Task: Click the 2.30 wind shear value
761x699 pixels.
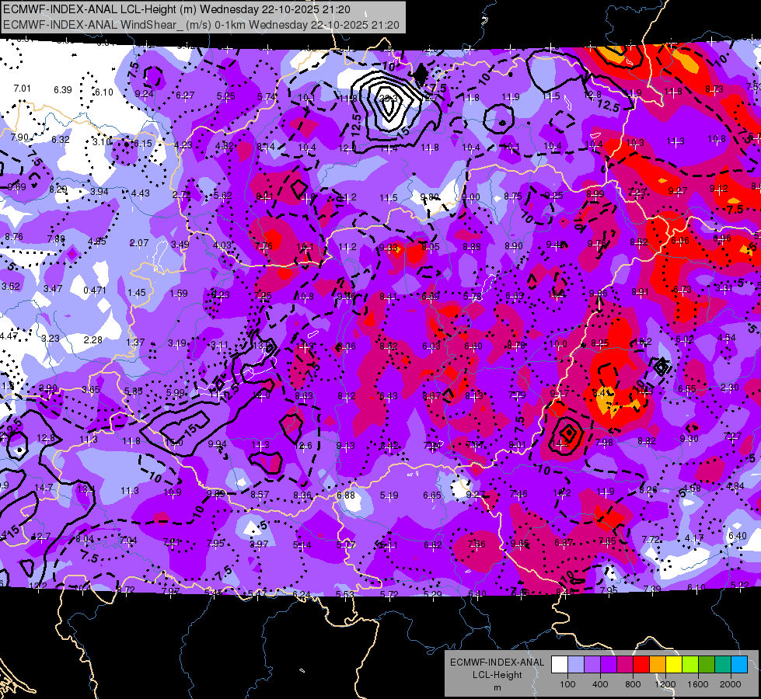Action: click(x=730, y=387)
